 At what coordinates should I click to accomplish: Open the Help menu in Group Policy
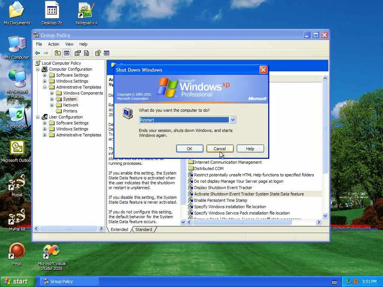83,44
